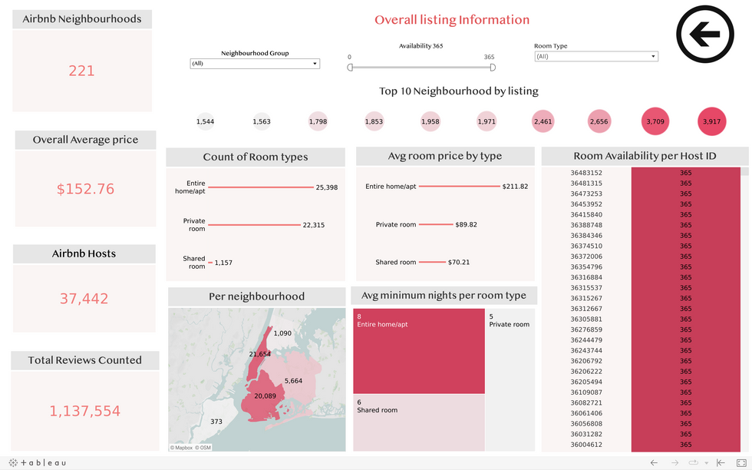
Task: Select the 1,971 neighbourhood bubble
Action: (x=486, y=121)
